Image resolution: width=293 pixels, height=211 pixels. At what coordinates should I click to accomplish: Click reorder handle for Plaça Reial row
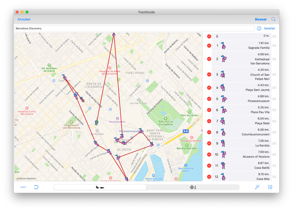pos(274,121)
